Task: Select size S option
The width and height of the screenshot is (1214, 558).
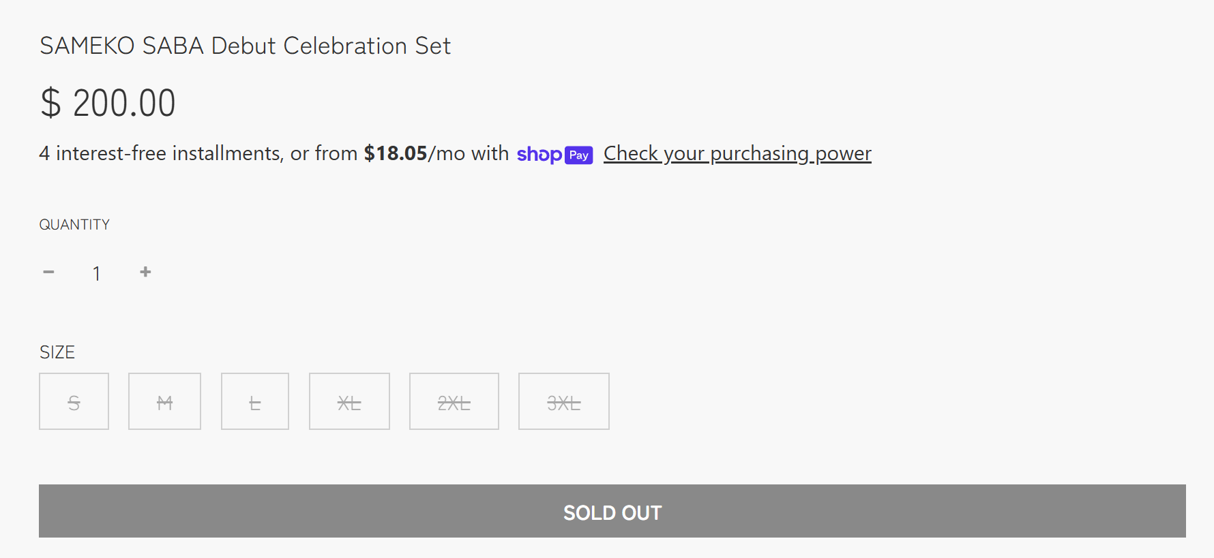Action: [x=74, y=401]
